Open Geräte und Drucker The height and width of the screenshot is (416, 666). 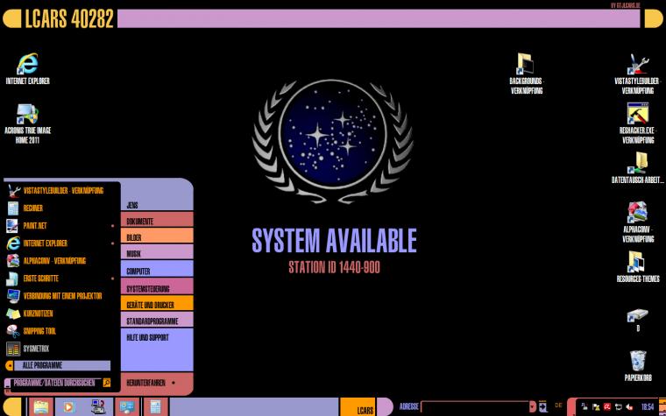point(157,303)
